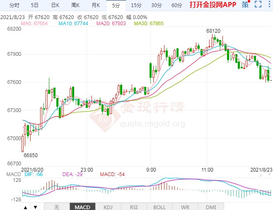The width and height of the screenshot is (273, 210).
Task: Select the 无 indicator option
Action: tap(57, 207)
